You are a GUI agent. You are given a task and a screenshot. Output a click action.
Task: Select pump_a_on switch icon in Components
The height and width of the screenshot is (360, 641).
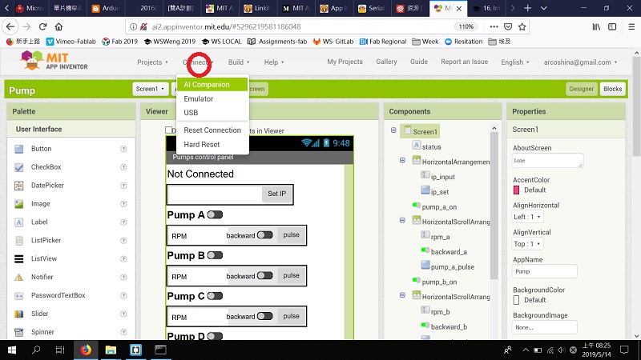point(416,205)
